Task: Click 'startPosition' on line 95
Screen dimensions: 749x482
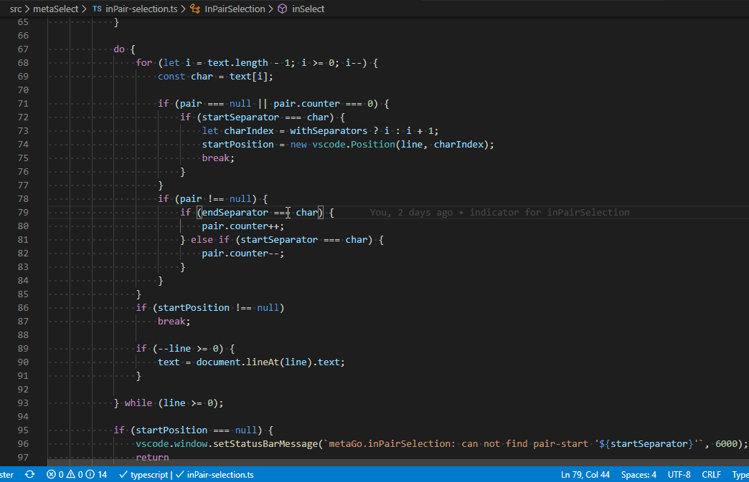Action: (171, 430)
